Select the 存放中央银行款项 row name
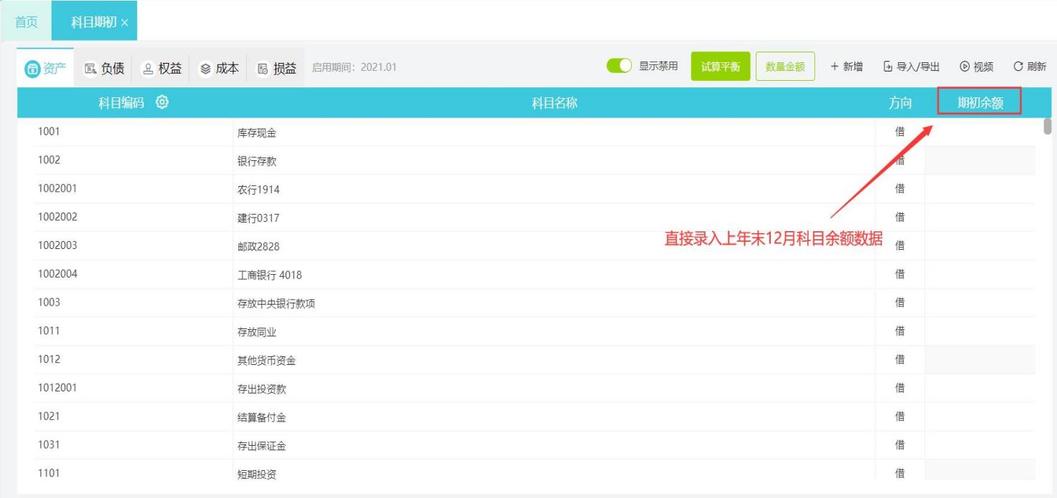Image resolution: width=1057 pixels, height=498 pixels. (276, 303)
